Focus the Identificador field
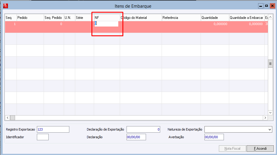This screenshot has height=155, width=277. (x=43, y=137)
